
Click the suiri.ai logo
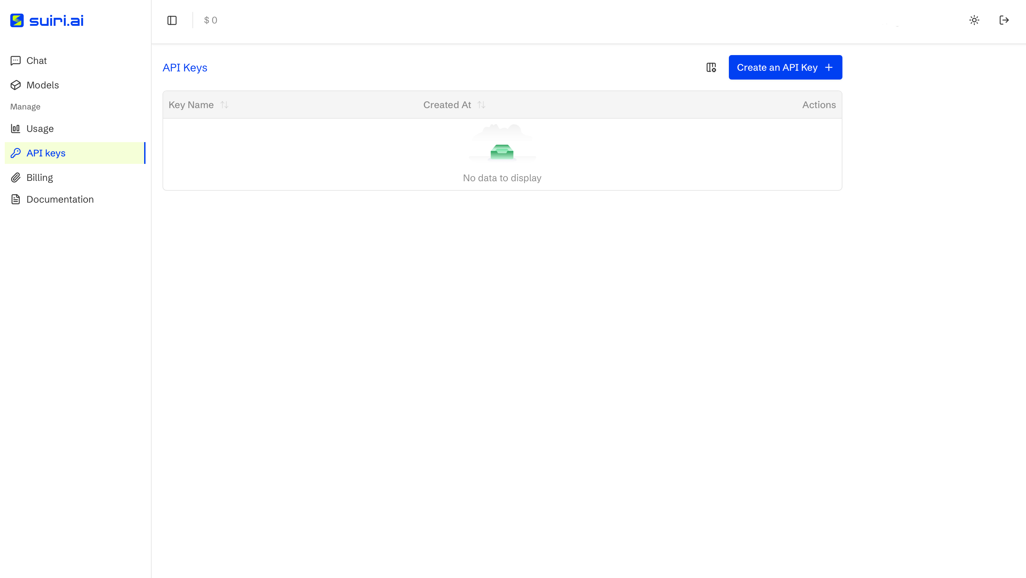47,20
